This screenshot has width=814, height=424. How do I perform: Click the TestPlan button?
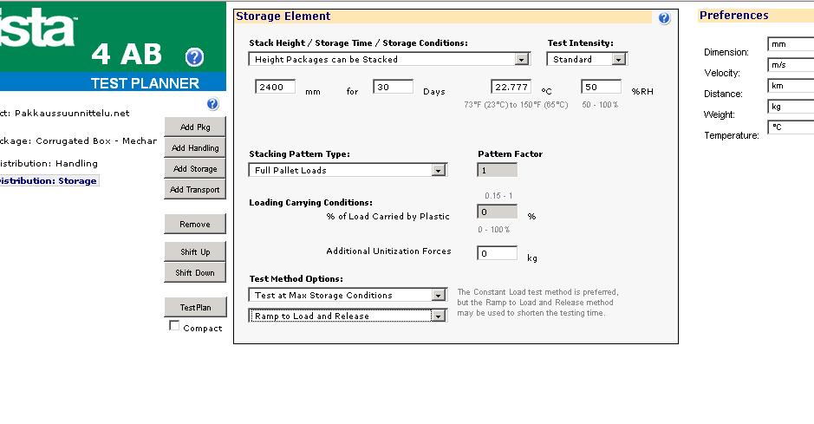[195, 308]
